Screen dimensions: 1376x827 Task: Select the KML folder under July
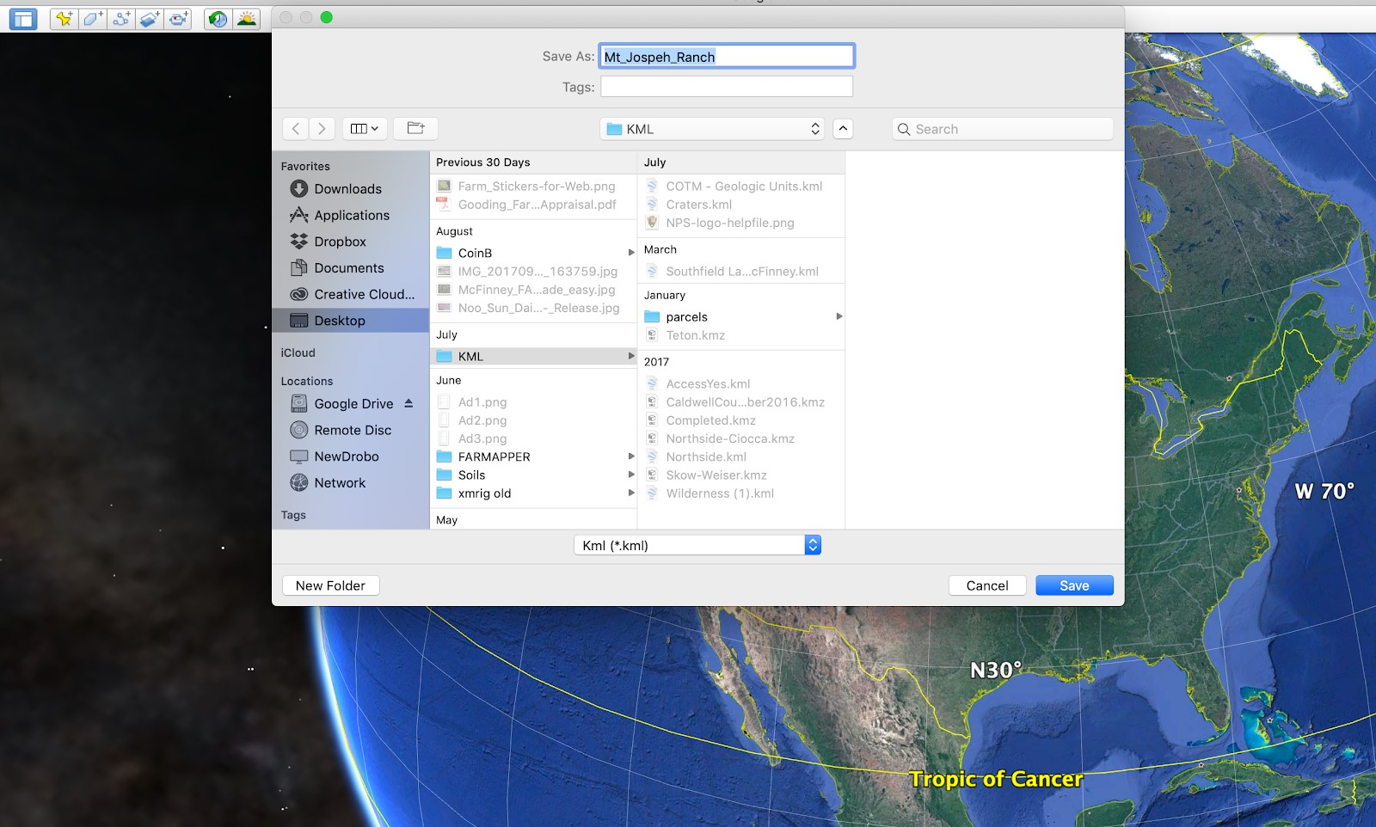(x=533, y=357)
